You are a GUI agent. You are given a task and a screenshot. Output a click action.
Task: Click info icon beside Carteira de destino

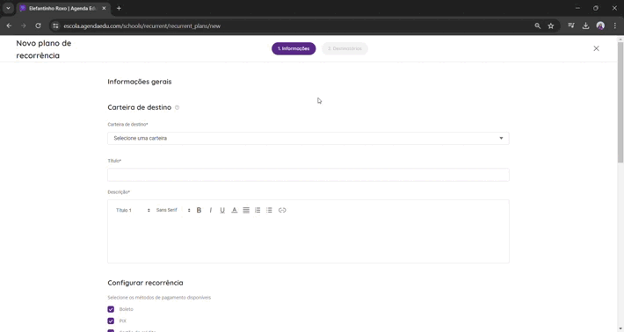point(177,107)
